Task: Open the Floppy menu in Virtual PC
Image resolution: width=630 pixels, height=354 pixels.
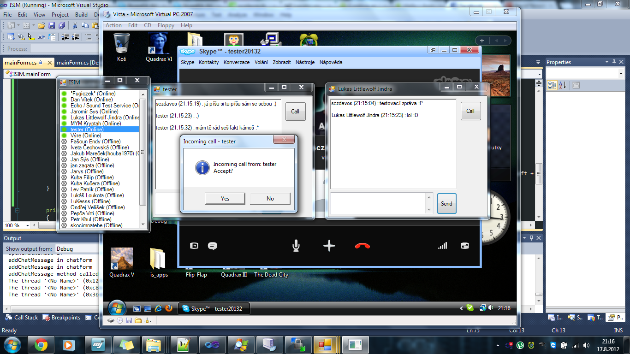Action: tap(166, 25)
